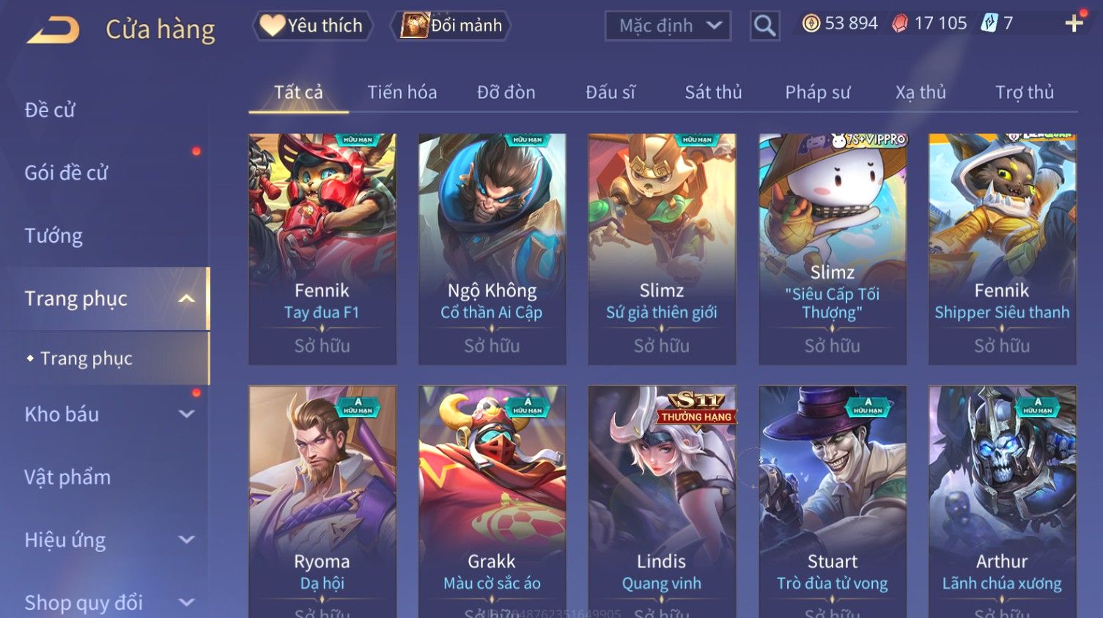This screenshot has width=1103, height=618.
Task: Select Lindis Quang vinh skin card
Action: (662, 501)
